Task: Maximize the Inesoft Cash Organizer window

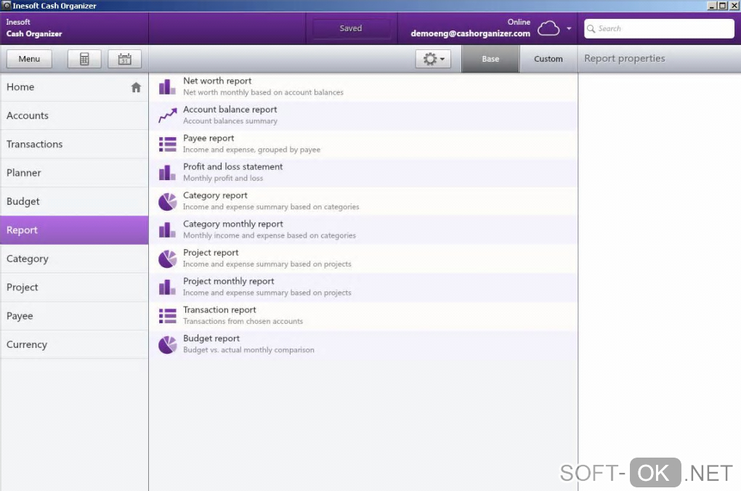Action: [x=723, y=6]
